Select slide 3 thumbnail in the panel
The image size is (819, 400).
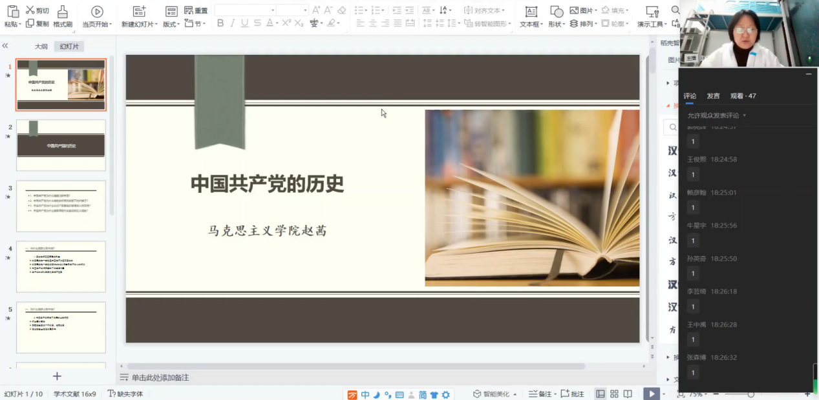(x=61, y=206)
